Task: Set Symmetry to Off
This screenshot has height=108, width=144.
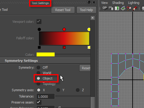Action: point(38,67)
